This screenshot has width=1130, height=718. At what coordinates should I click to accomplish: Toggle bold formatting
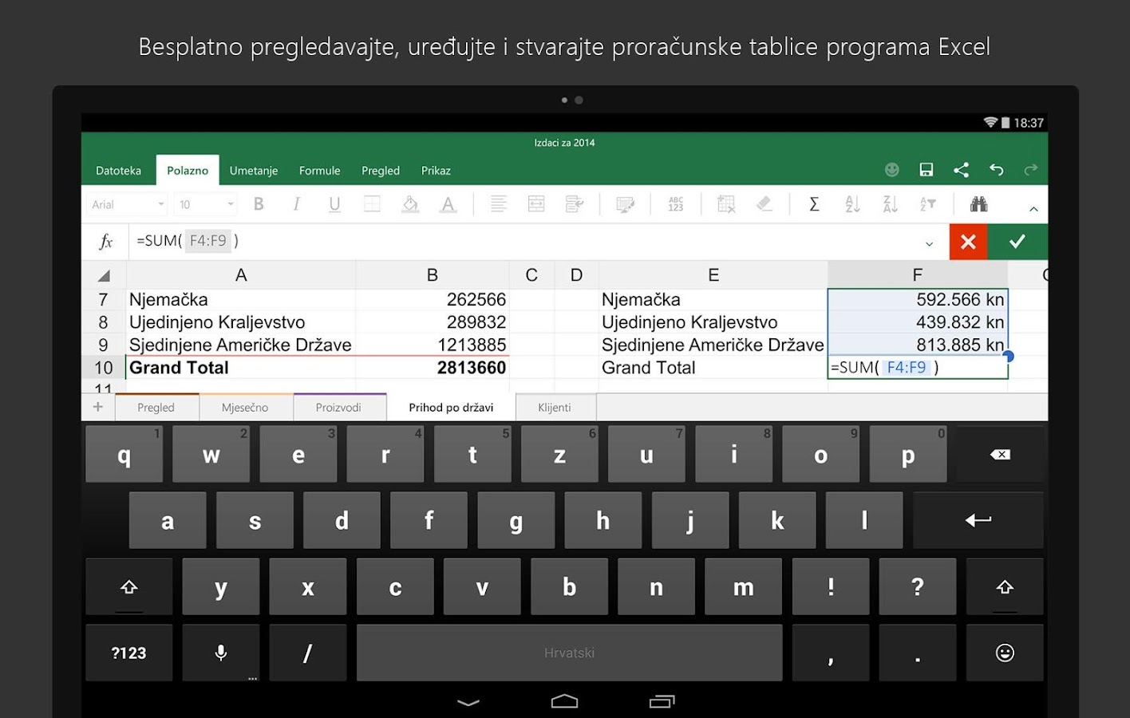click(x=259, y=203)
